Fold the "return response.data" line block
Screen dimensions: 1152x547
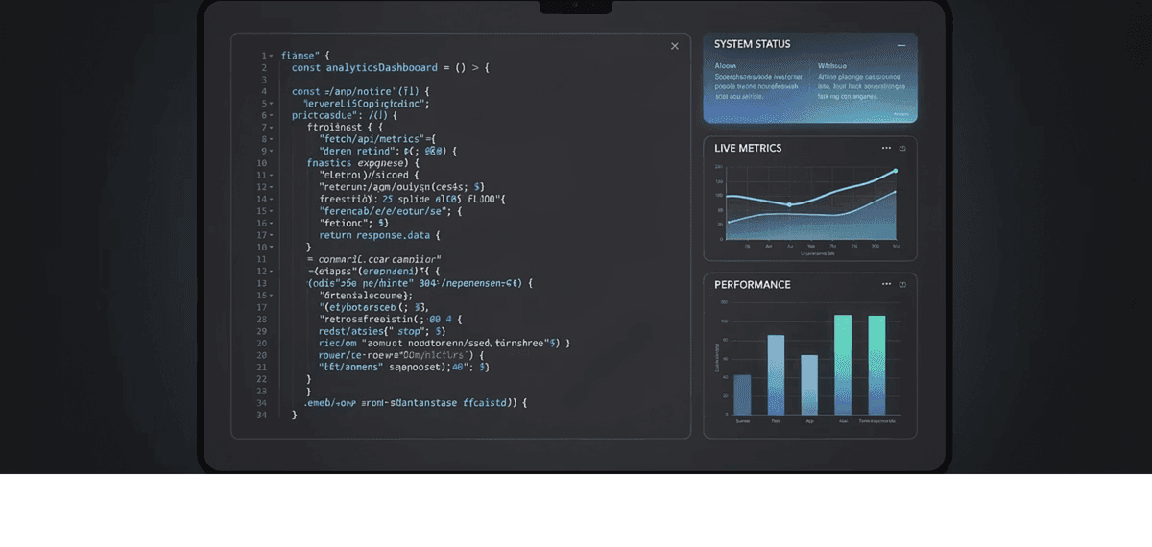click(272, 235)
